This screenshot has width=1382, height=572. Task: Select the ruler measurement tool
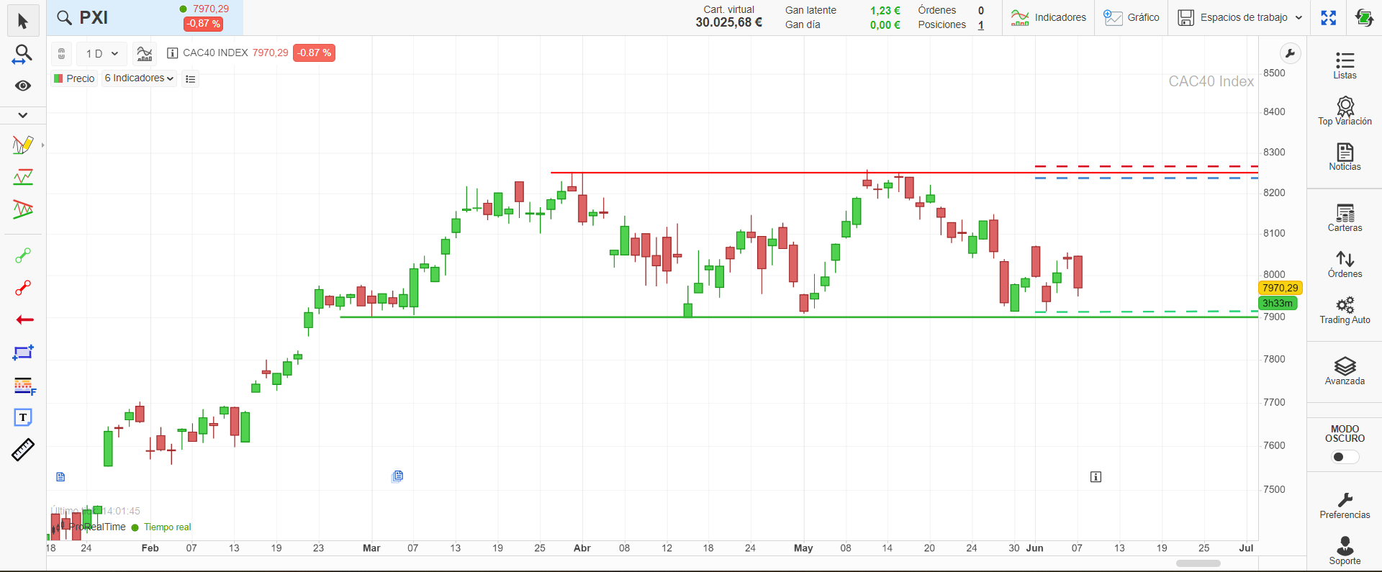(23, 450)
